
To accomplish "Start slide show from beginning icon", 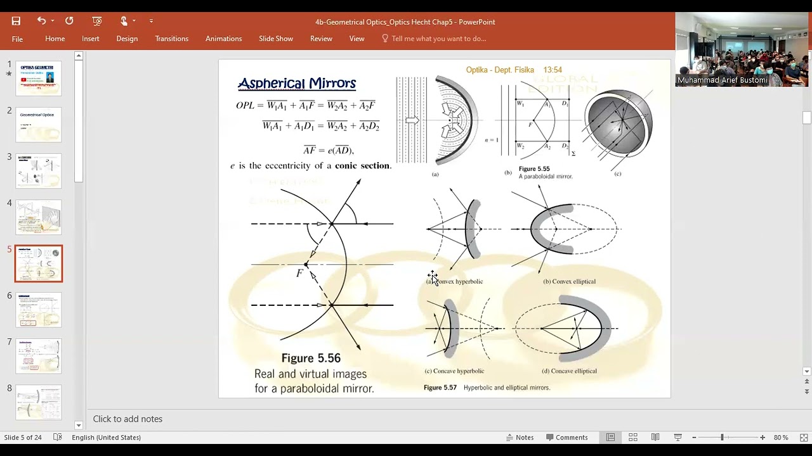I will pyautogui.click(x=97, y=21).
